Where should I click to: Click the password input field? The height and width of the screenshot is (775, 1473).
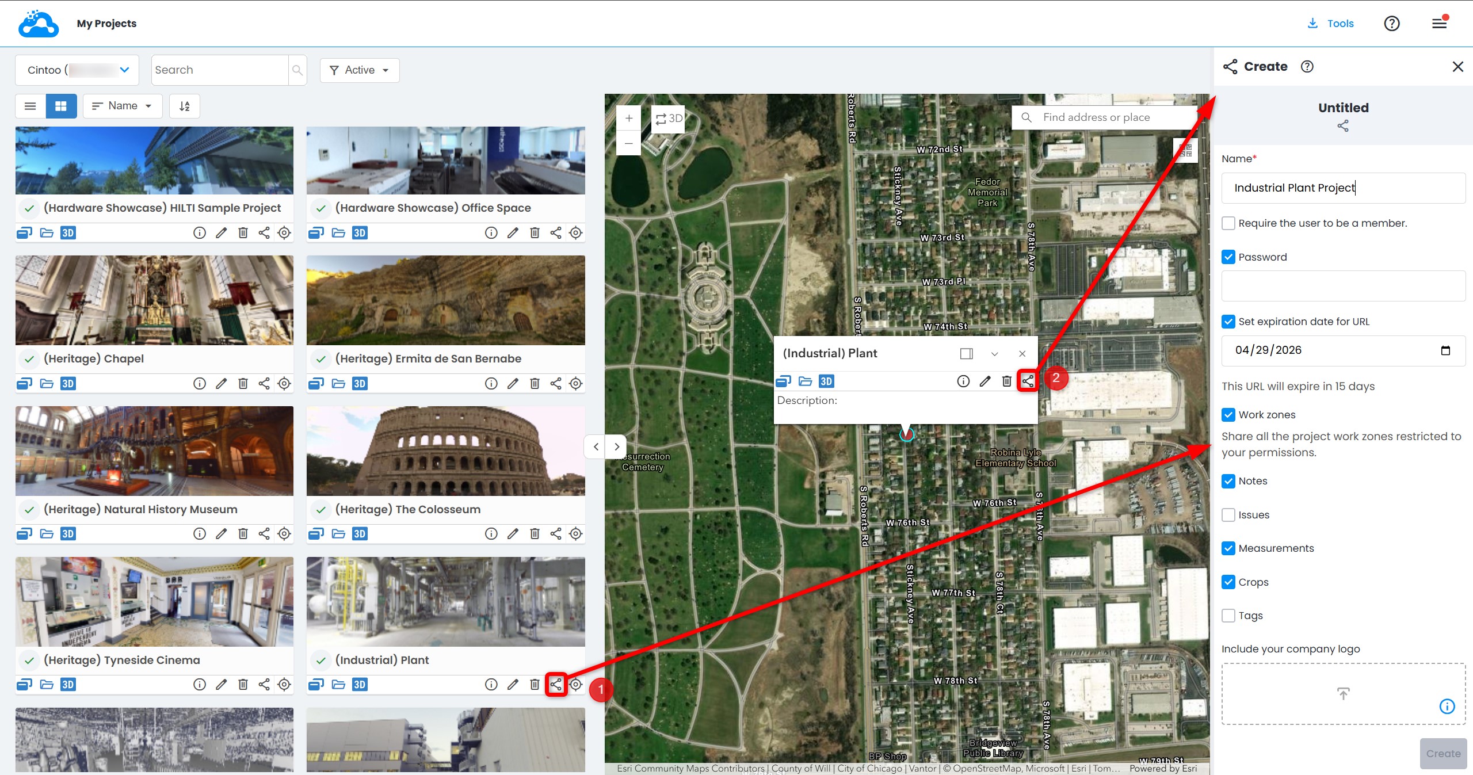coord(1343,286)
